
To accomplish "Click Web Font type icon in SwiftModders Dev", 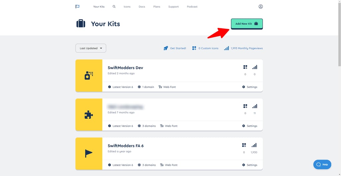I will pyautogui.click(x=160, y=87).
